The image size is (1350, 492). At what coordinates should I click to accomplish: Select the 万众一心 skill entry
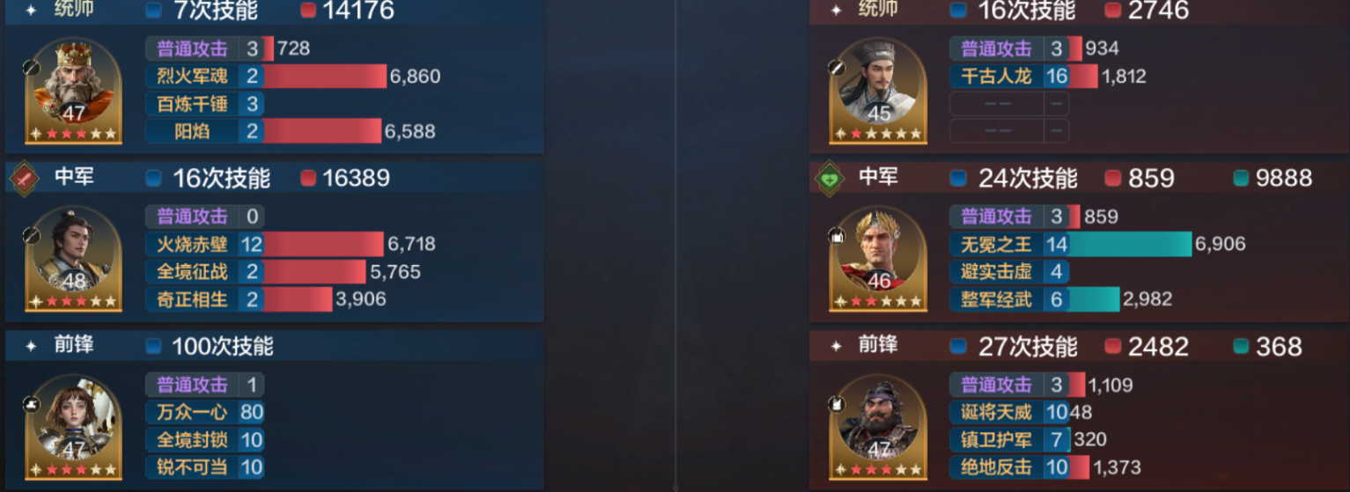point(205,412)
